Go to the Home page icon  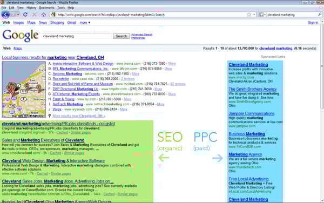click(43, 15)
